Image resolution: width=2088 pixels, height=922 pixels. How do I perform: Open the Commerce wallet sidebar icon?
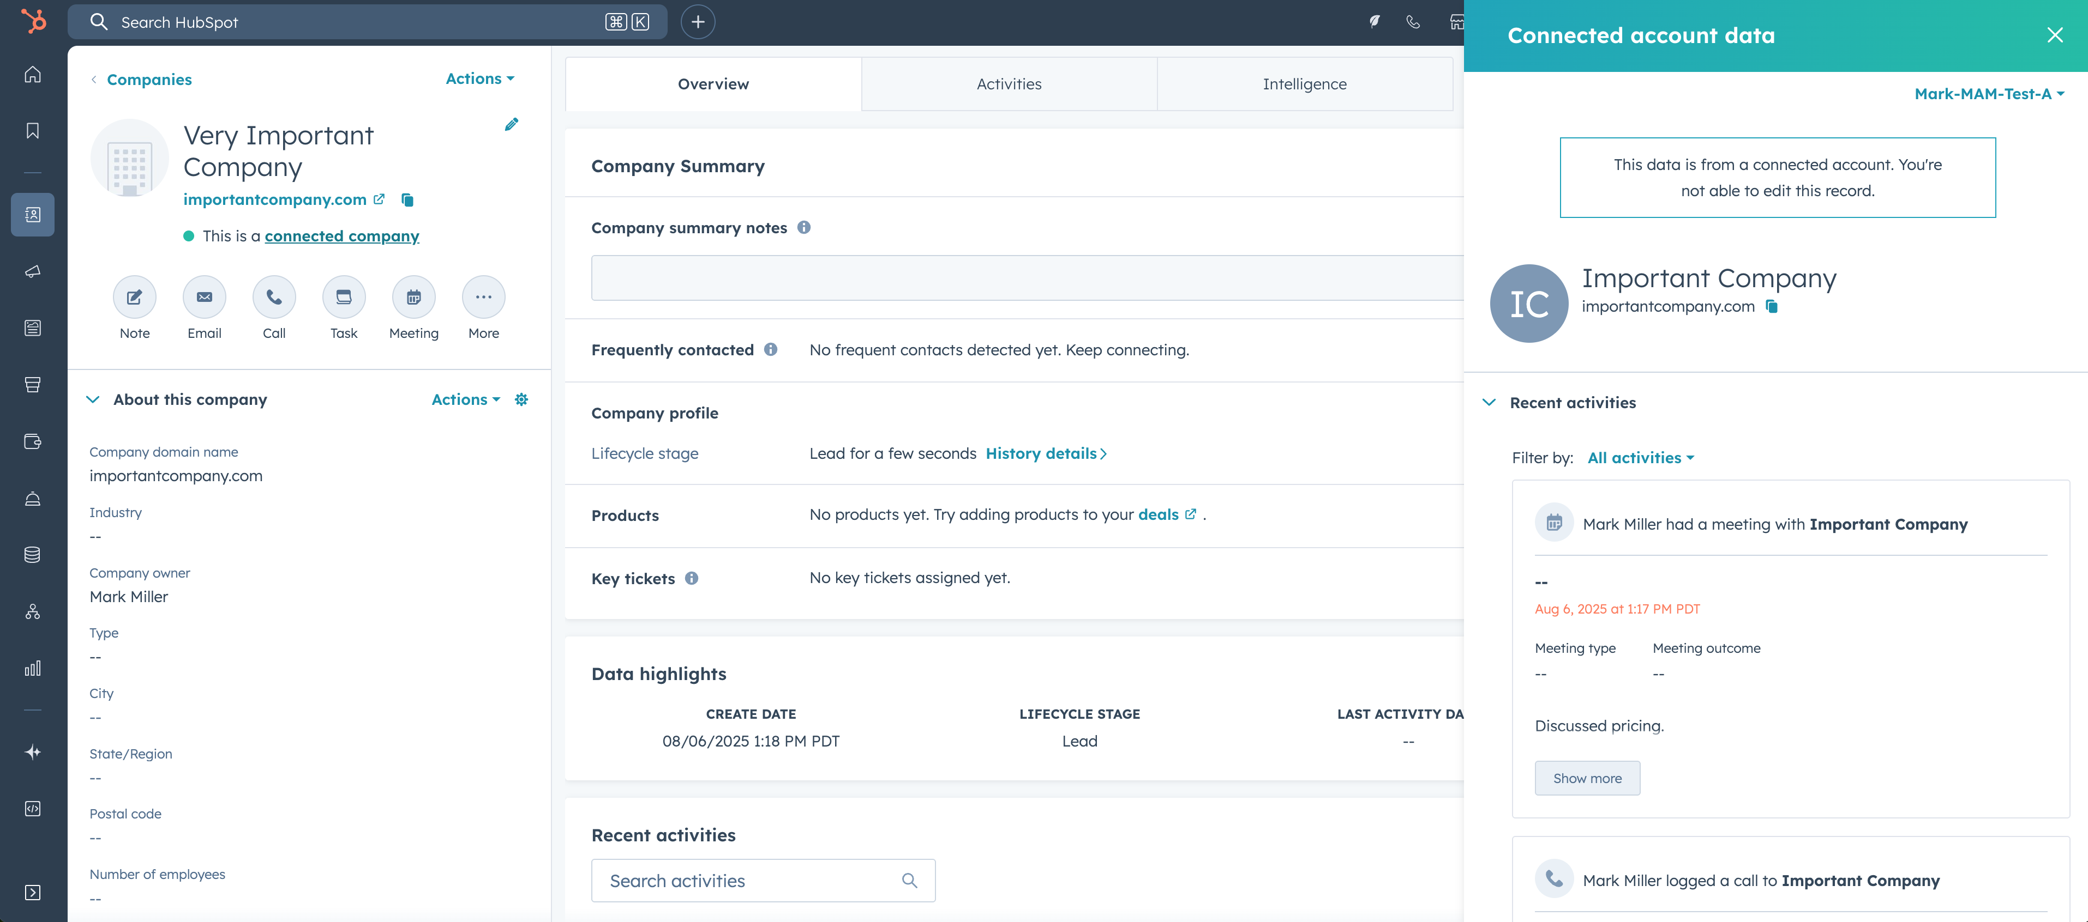32,441
